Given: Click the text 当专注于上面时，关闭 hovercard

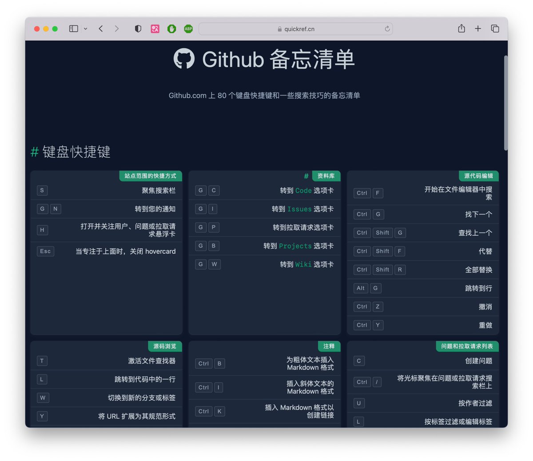Looking at the screenshot, I should [x=126, y=251].
